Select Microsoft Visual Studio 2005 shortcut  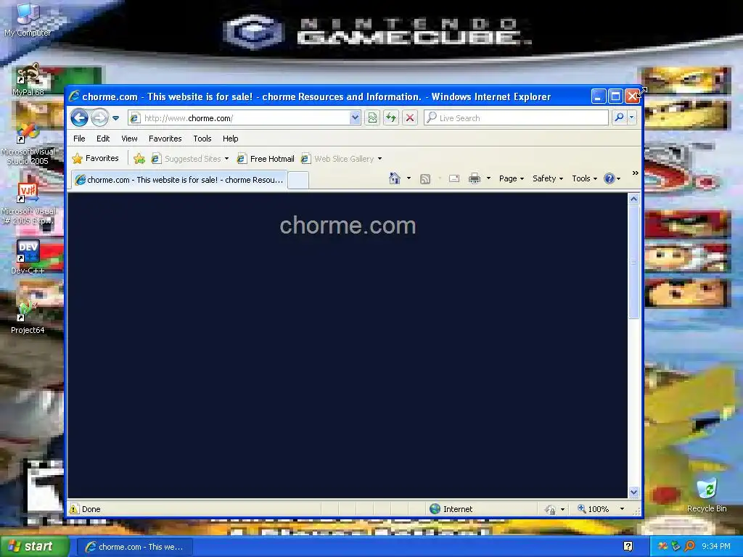tap(28, 144)
